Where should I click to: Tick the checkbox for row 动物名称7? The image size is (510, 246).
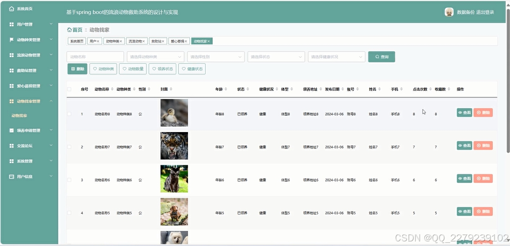(70, 147)
